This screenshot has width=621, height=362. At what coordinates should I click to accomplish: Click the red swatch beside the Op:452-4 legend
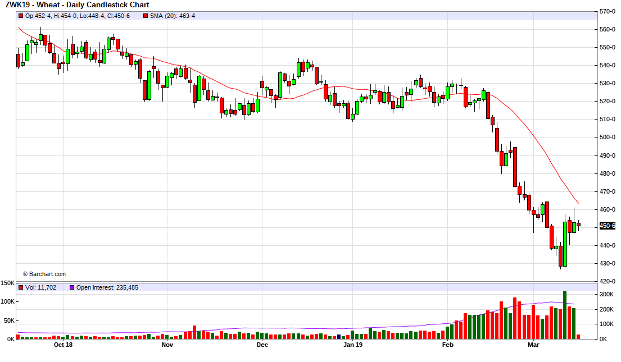(21, 16)
